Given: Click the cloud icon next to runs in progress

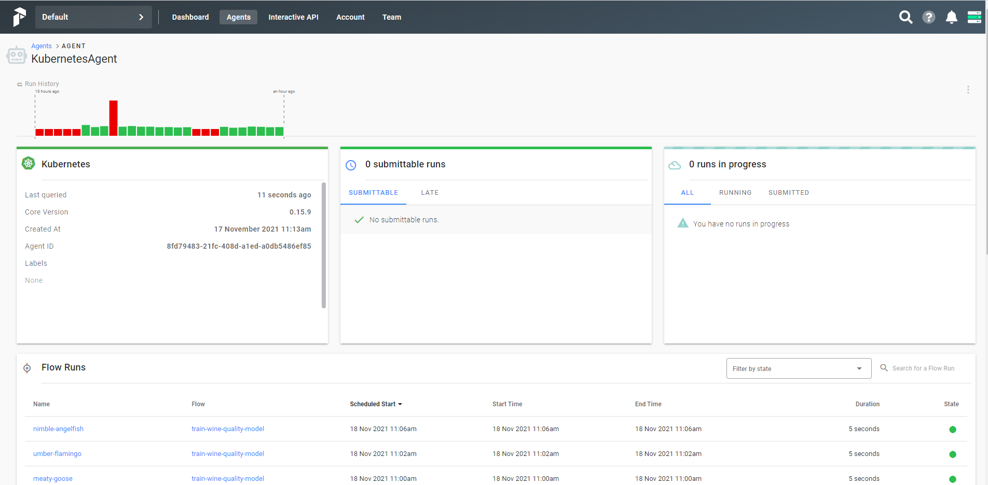Looking at the screenshot, I should 675,165.
